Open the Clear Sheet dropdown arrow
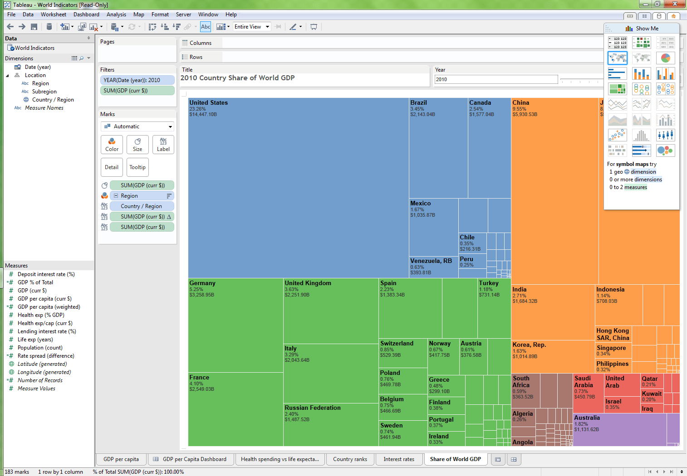687x476 pixels. [x=101, y=27]
